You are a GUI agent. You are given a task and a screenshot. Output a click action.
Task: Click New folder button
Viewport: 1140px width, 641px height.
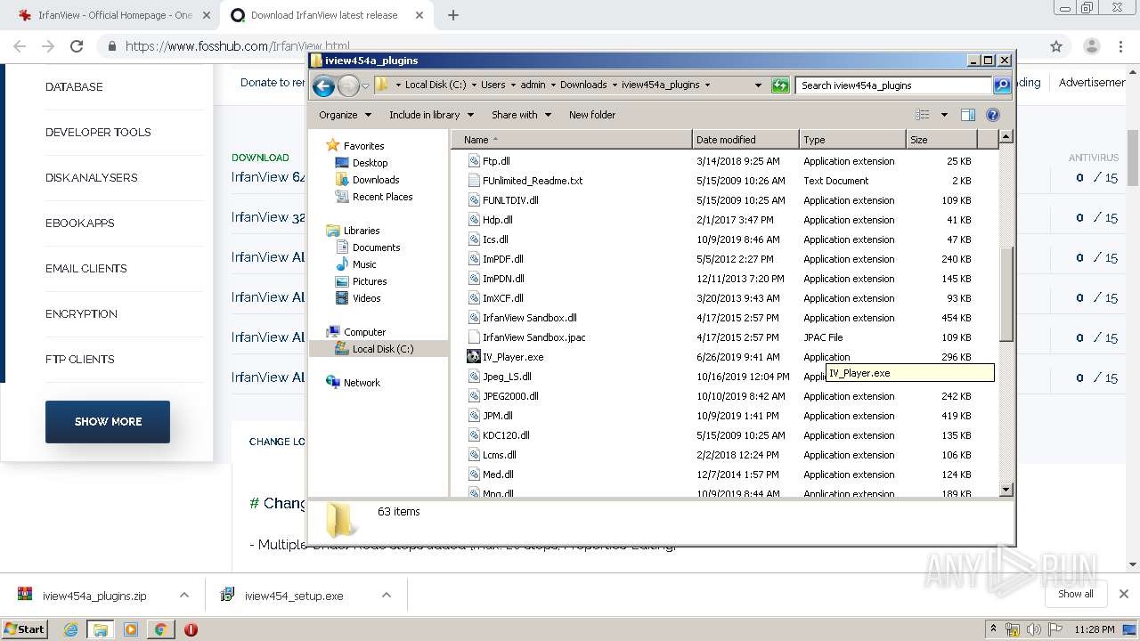click(592, 115)
